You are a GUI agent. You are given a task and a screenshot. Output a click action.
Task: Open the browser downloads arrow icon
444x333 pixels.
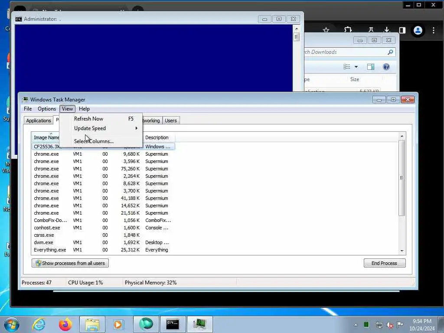pos(386,30)
